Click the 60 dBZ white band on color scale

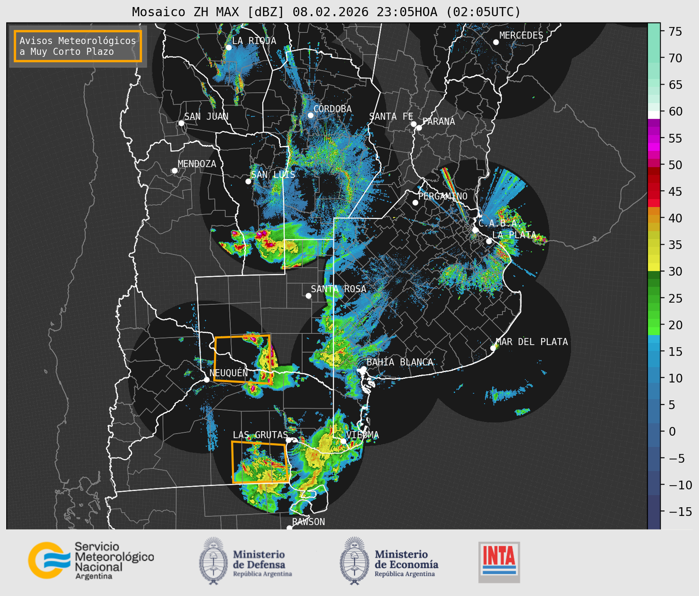654,115
